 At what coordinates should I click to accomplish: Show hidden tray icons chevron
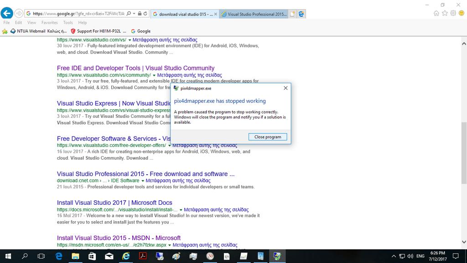[394, 256]
